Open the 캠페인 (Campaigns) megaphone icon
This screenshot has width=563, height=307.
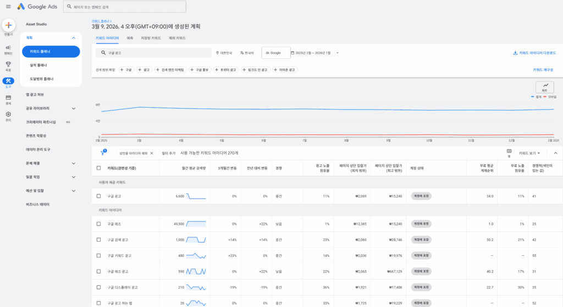pyautogui.click(x=8, y=49)
